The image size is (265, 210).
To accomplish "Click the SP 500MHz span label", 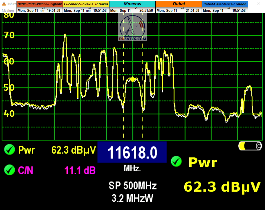I will 132,185.
